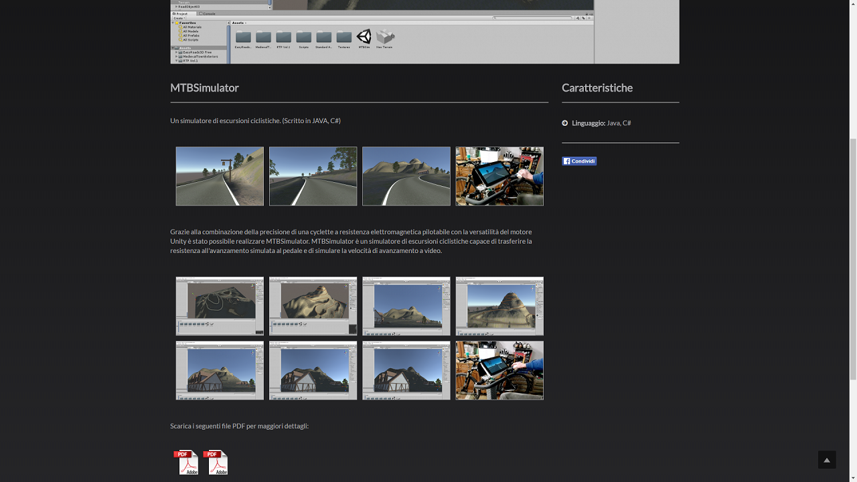Click the back-to-top arrow button
Viewport: 857px width, 482px height.
pyautogui.click(x=827, y=459)
